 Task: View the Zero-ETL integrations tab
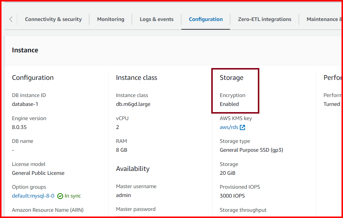[x=264, y=19]
